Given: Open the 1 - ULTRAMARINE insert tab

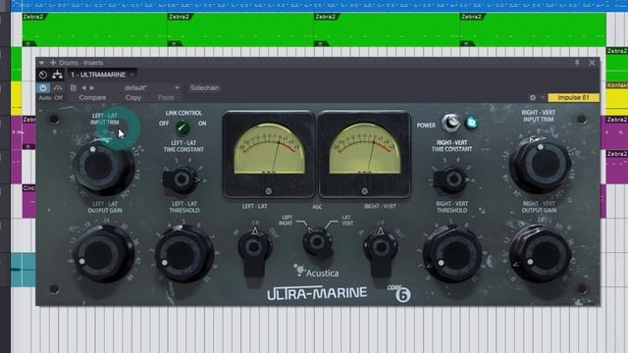Looking at the screenshot, I should [98, 75].
